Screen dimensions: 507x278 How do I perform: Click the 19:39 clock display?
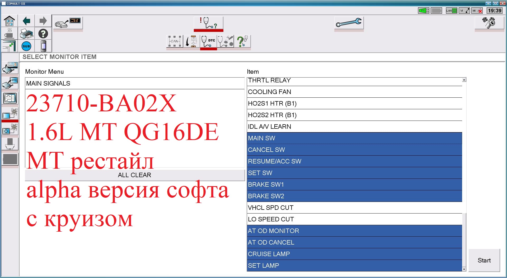(495, 11)
